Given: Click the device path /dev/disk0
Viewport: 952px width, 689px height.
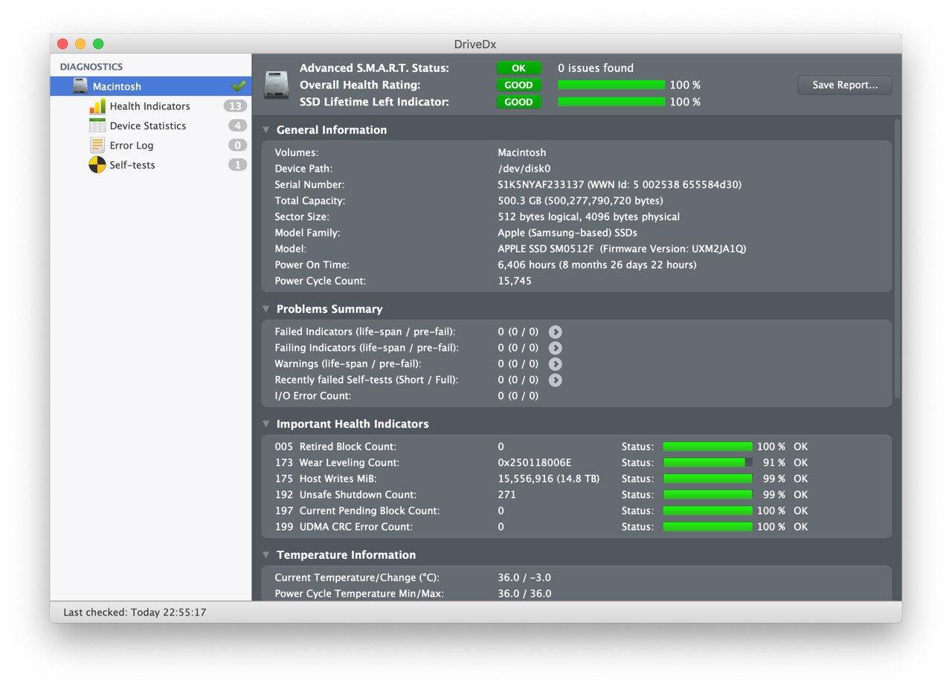Looking at the screenshot, I should tap(524, 169).
